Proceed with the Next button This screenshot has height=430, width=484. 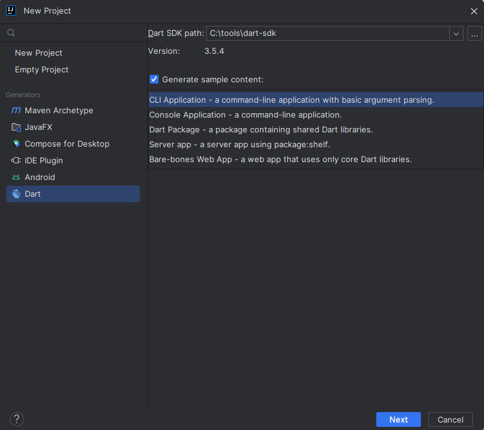coord(399,419)
